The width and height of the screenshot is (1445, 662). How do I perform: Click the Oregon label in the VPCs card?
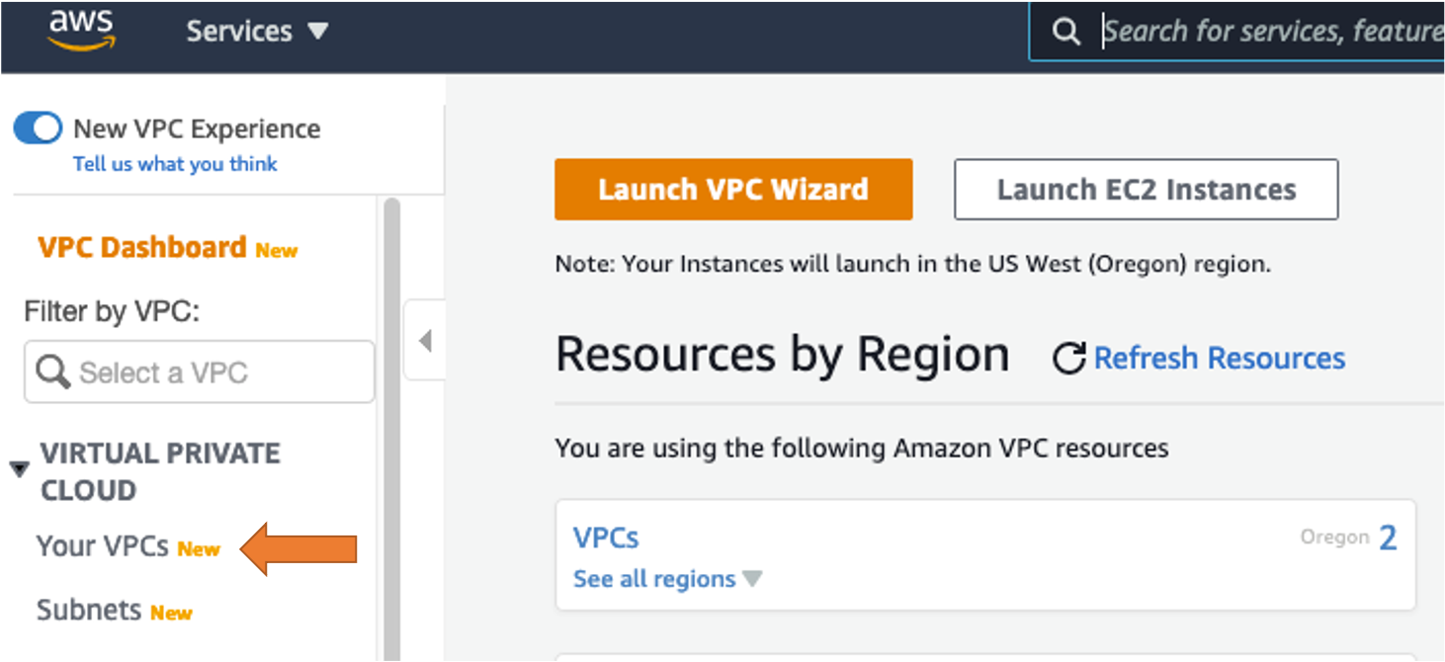pos(1334,538)
